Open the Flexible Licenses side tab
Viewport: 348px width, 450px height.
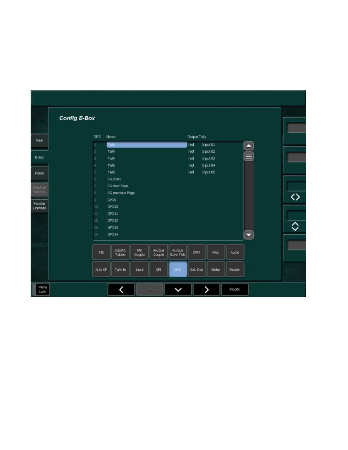point(39,206)
